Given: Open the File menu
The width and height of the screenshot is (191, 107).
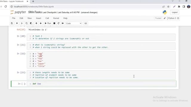Looking at the screenshot, I should [14, 18].
